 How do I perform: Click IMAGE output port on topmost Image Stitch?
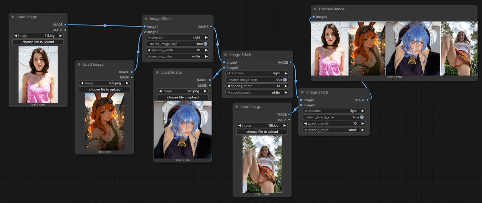(x=211, y=26)
